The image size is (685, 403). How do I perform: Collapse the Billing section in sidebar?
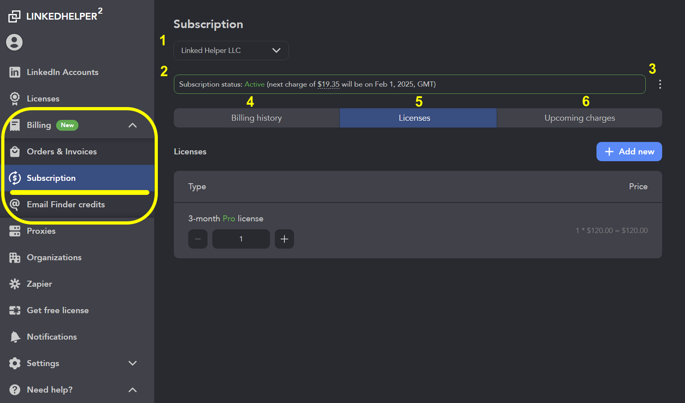coord(132,125)
